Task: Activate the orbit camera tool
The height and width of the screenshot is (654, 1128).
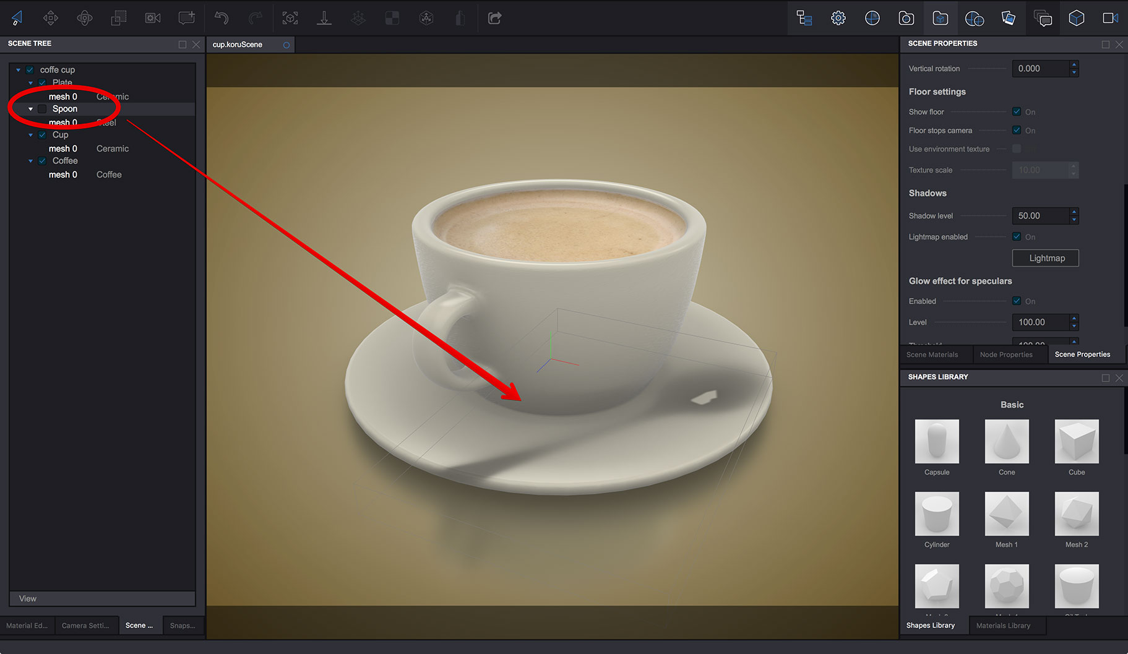Action: pos(85,18)
